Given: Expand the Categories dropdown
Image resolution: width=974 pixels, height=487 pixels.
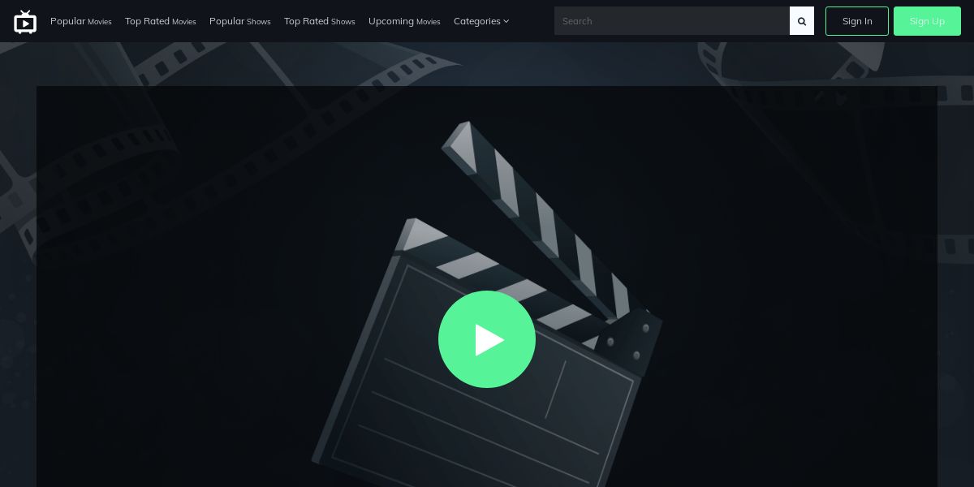Looking at the screenshot, I should point(481,21).
